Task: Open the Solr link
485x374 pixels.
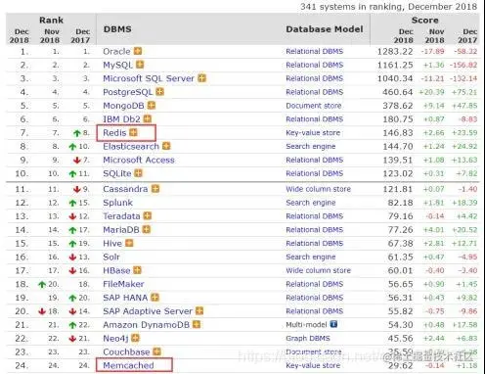Action: pyautogui.click(x=111, y=257)
